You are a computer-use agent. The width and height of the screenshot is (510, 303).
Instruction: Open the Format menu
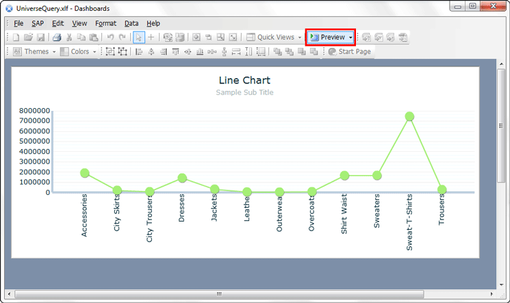pyautogui.click(x=105, y=23)
